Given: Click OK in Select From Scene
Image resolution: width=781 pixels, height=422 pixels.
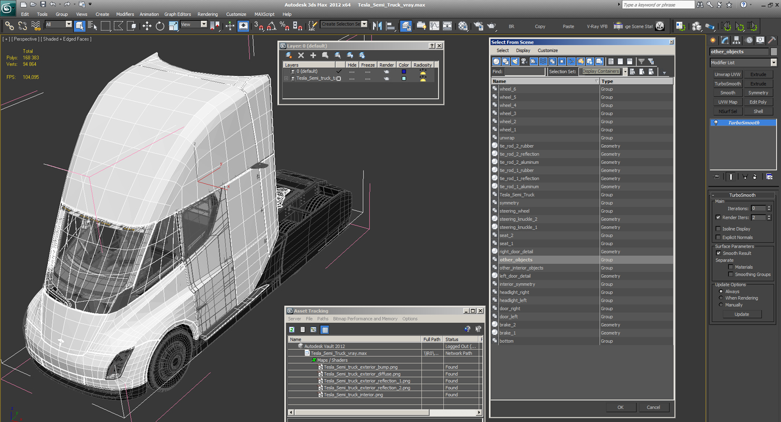Looking at the screenshot, I should [x=620, y=407].
